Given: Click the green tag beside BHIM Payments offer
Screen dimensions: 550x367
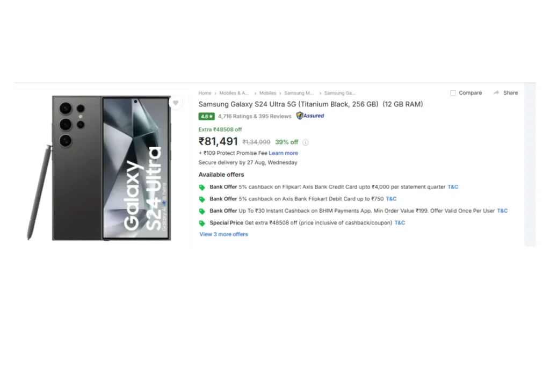Looking at the screenshot, I should click(202, 211).
